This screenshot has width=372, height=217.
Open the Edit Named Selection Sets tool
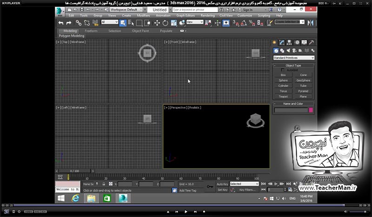tap(270, 23)
